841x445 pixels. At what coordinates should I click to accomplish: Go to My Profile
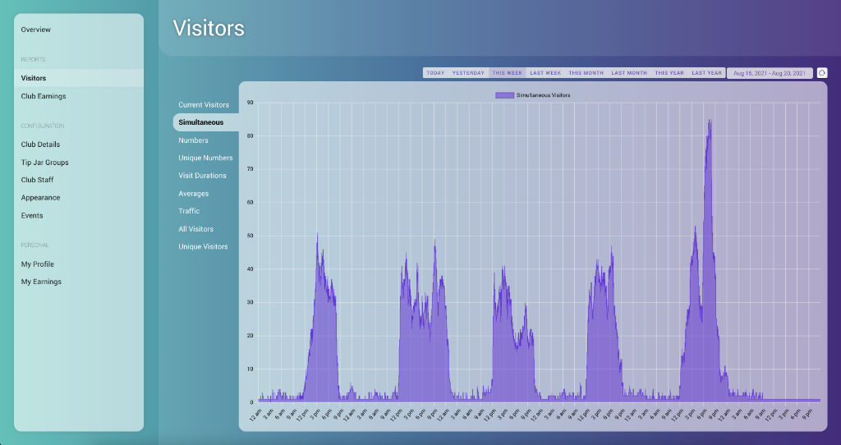[x=38, y=264]
